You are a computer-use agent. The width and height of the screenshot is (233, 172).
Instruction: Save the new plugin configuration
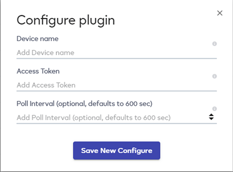coord(116,151)
